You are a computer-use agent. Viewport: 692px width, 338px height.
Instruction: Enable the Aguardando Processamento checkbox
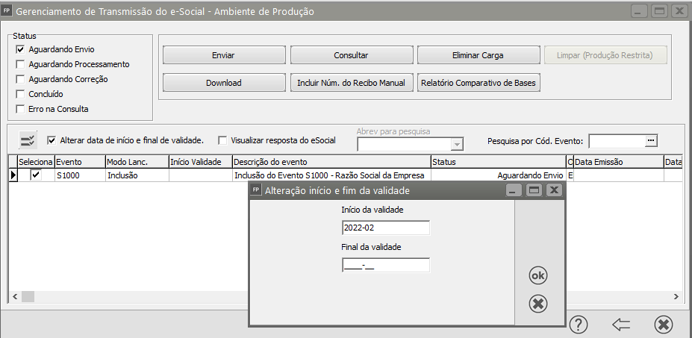(x=20, y=64)
